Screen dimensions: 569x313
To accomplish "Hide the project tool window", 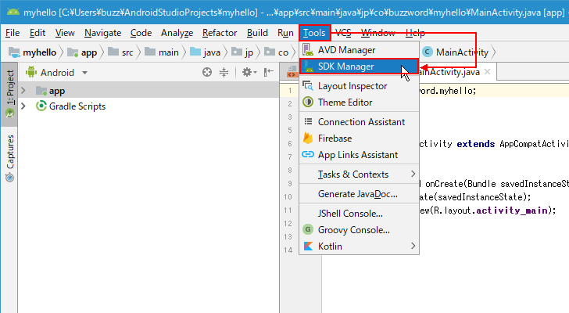I will coord(269,72).
